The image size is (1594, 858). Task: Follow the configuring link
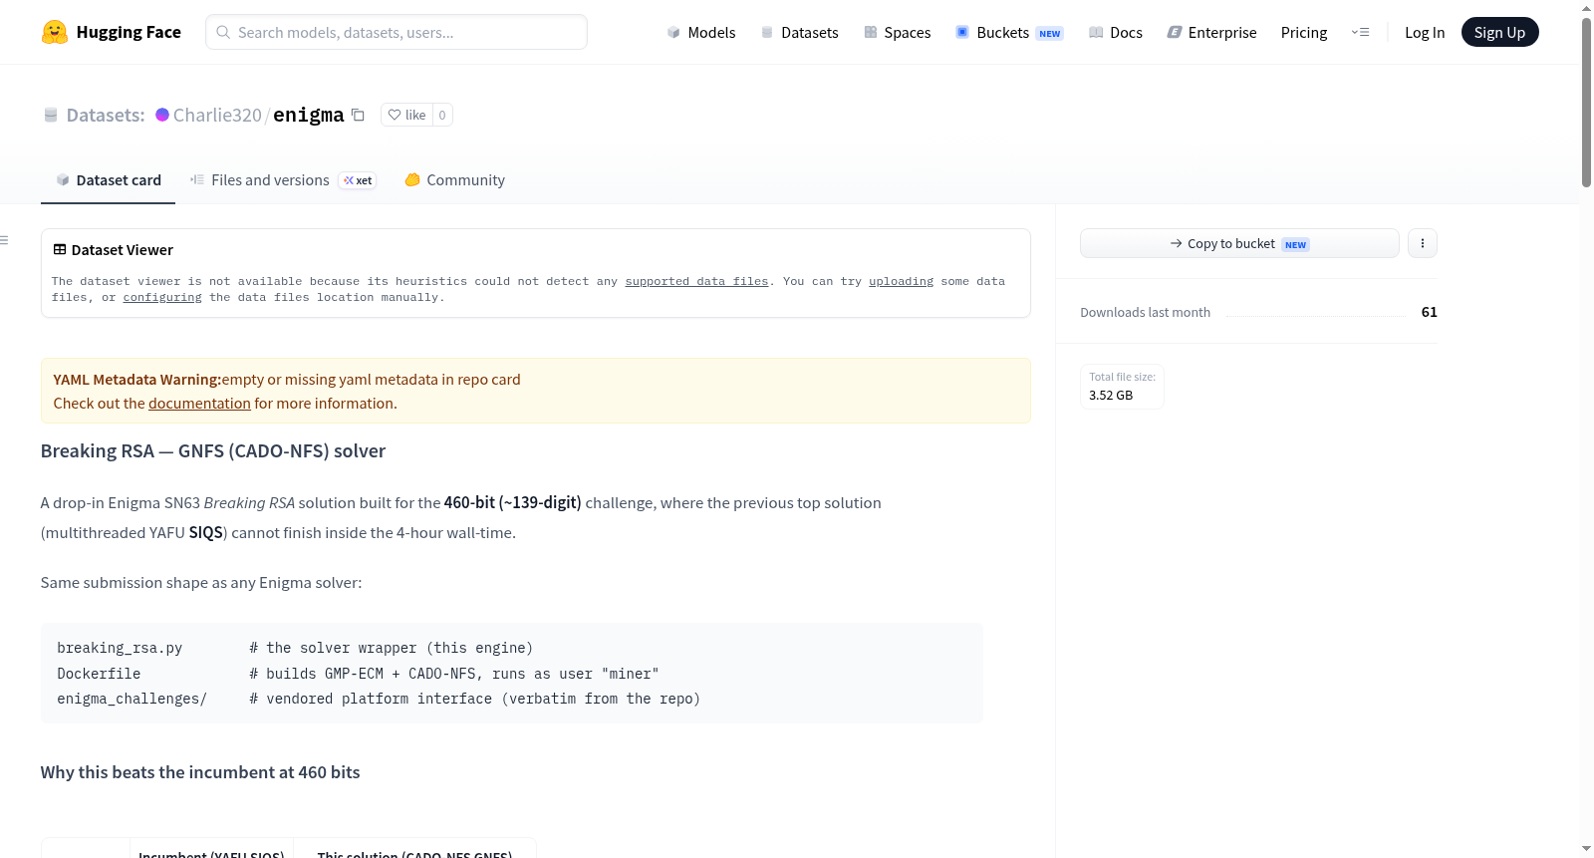click(x=162, y=297)
